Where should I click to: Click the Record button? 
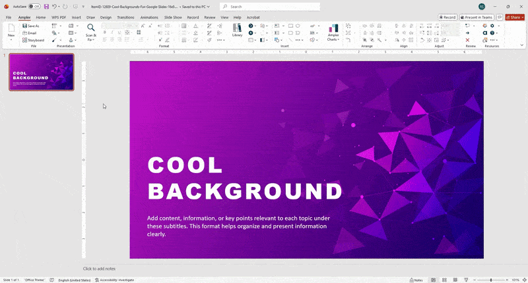(447, 17)
